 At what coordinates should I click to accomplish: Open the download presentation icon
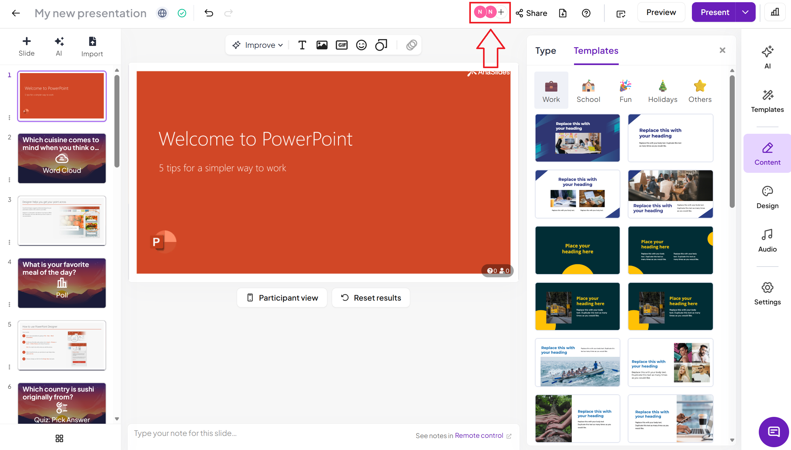click(563, 13)
